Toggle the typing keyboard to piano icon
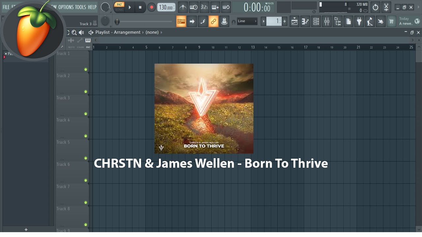422x237 pixels. click(181, 21)
